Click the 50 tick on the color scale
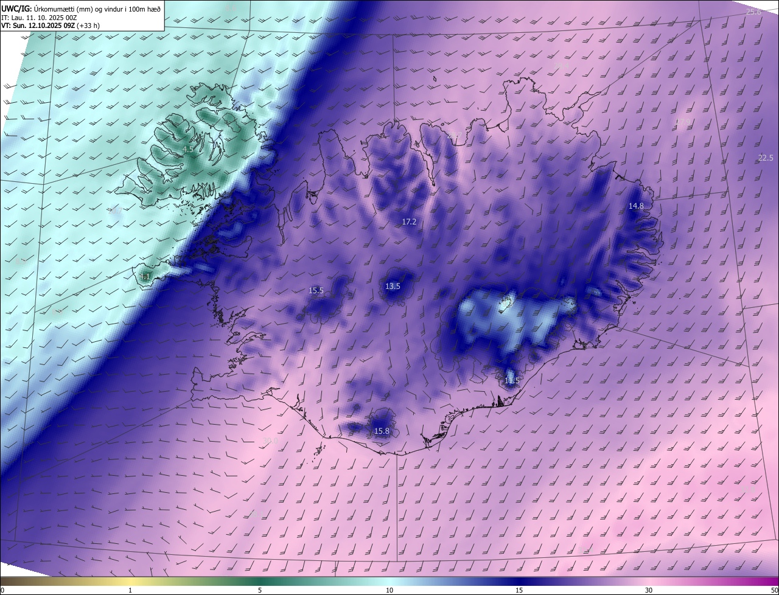This screenshot has height=595, width=779. [x=774, y=590]
